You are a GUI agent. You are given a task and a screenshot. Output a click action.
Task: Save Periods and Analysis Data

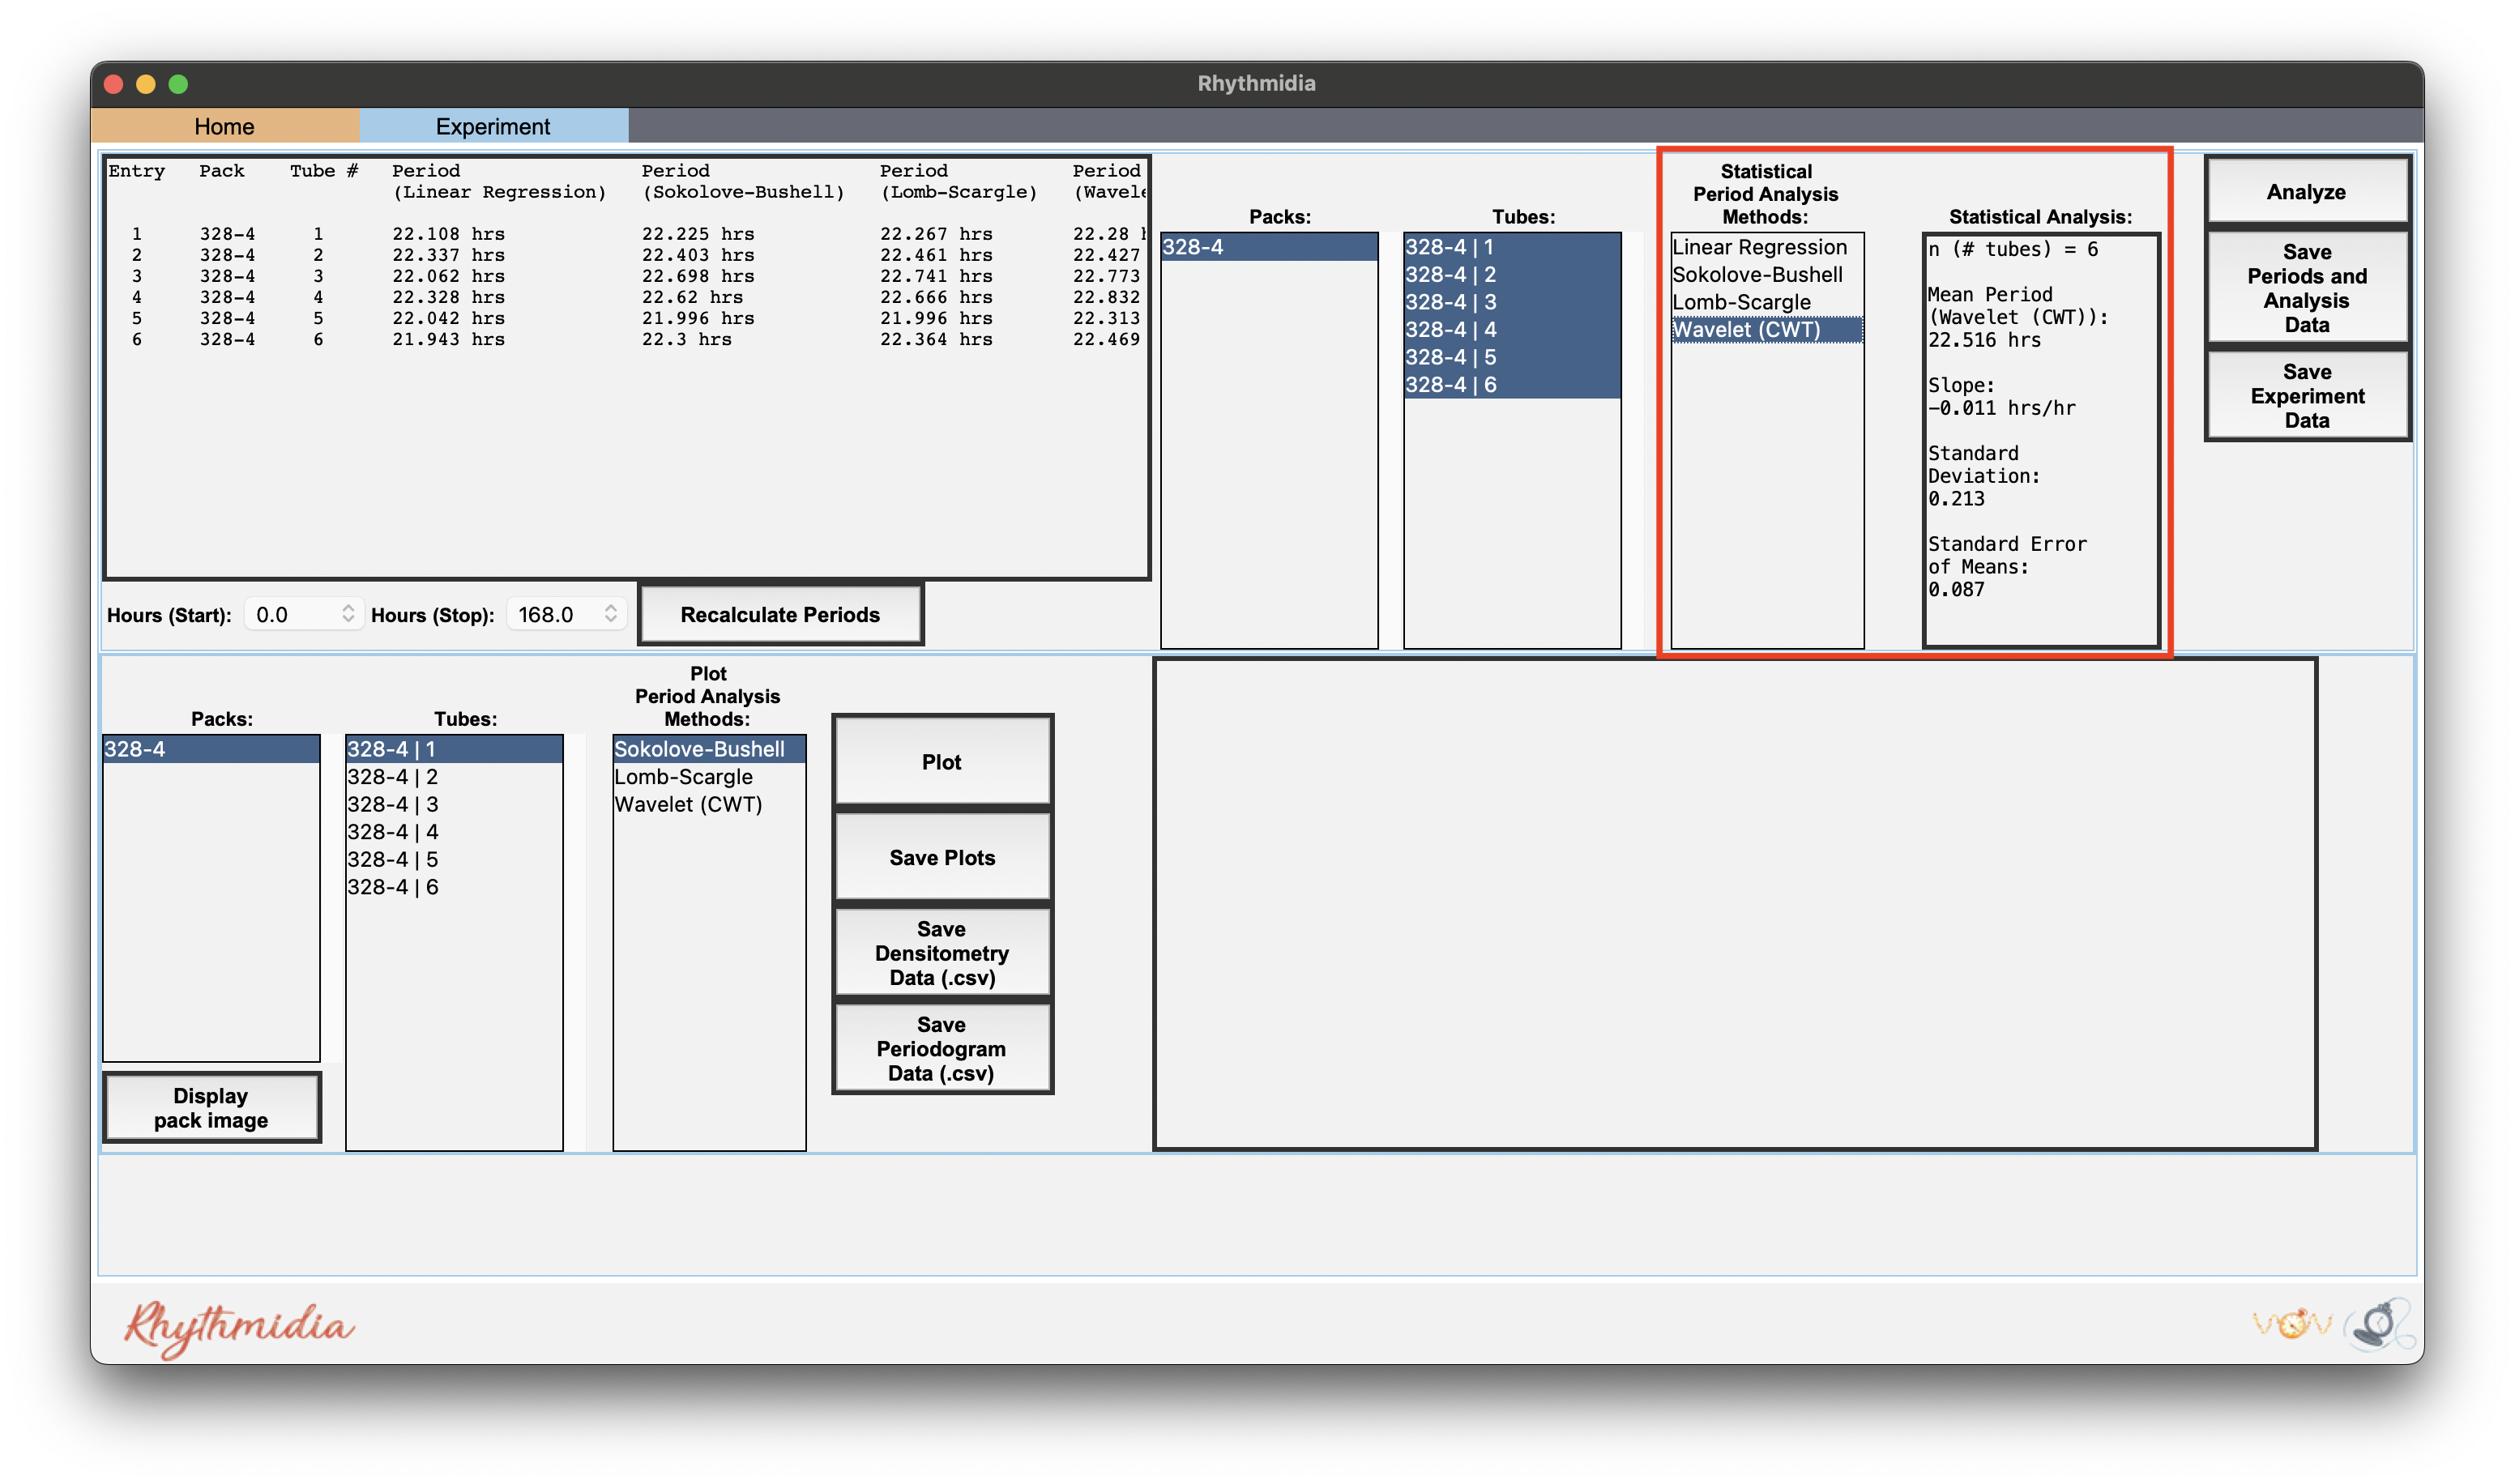[2306, 288]
